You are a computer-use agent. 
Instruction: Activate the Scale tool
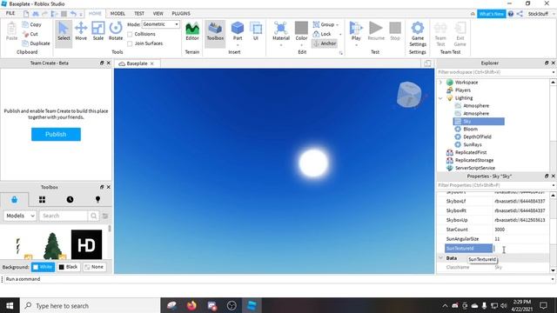point(98,31)
